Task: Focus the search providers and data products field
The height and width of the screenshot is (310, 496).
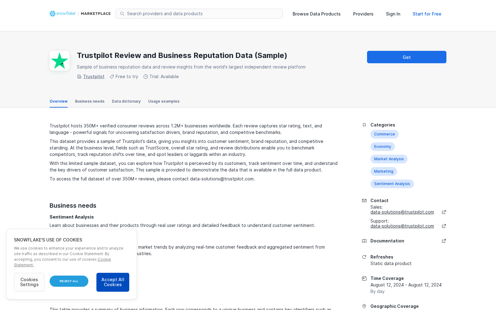Action: (199, 14)
